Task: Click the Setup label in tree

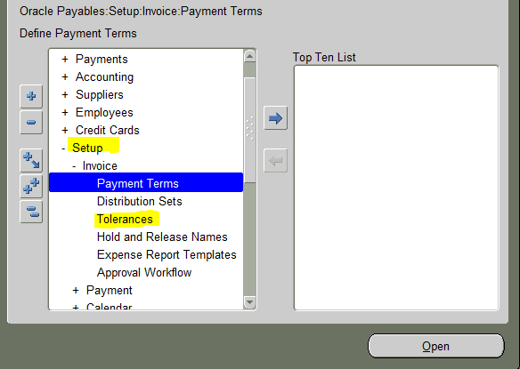Action: coord(87,148)
